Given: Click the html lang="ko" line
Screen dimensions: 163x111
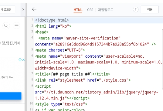Looking at the screenshot, I should [x=53, y=26].
